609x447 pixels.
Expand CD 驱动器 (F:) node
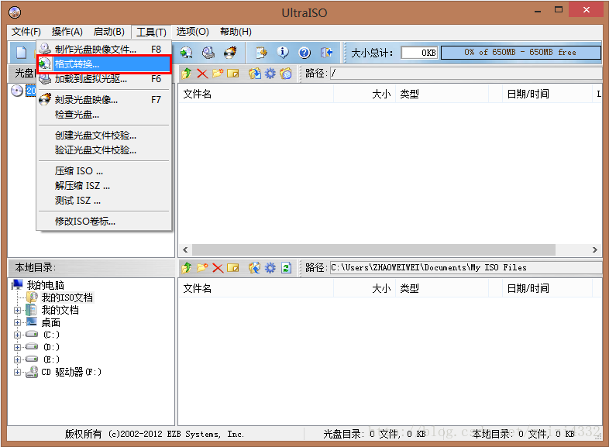(17, 372)
